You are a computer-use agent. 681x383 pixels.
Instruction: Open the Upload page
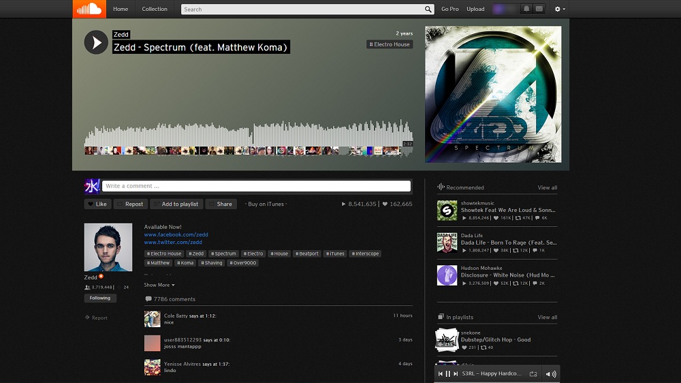click(475, 9)
